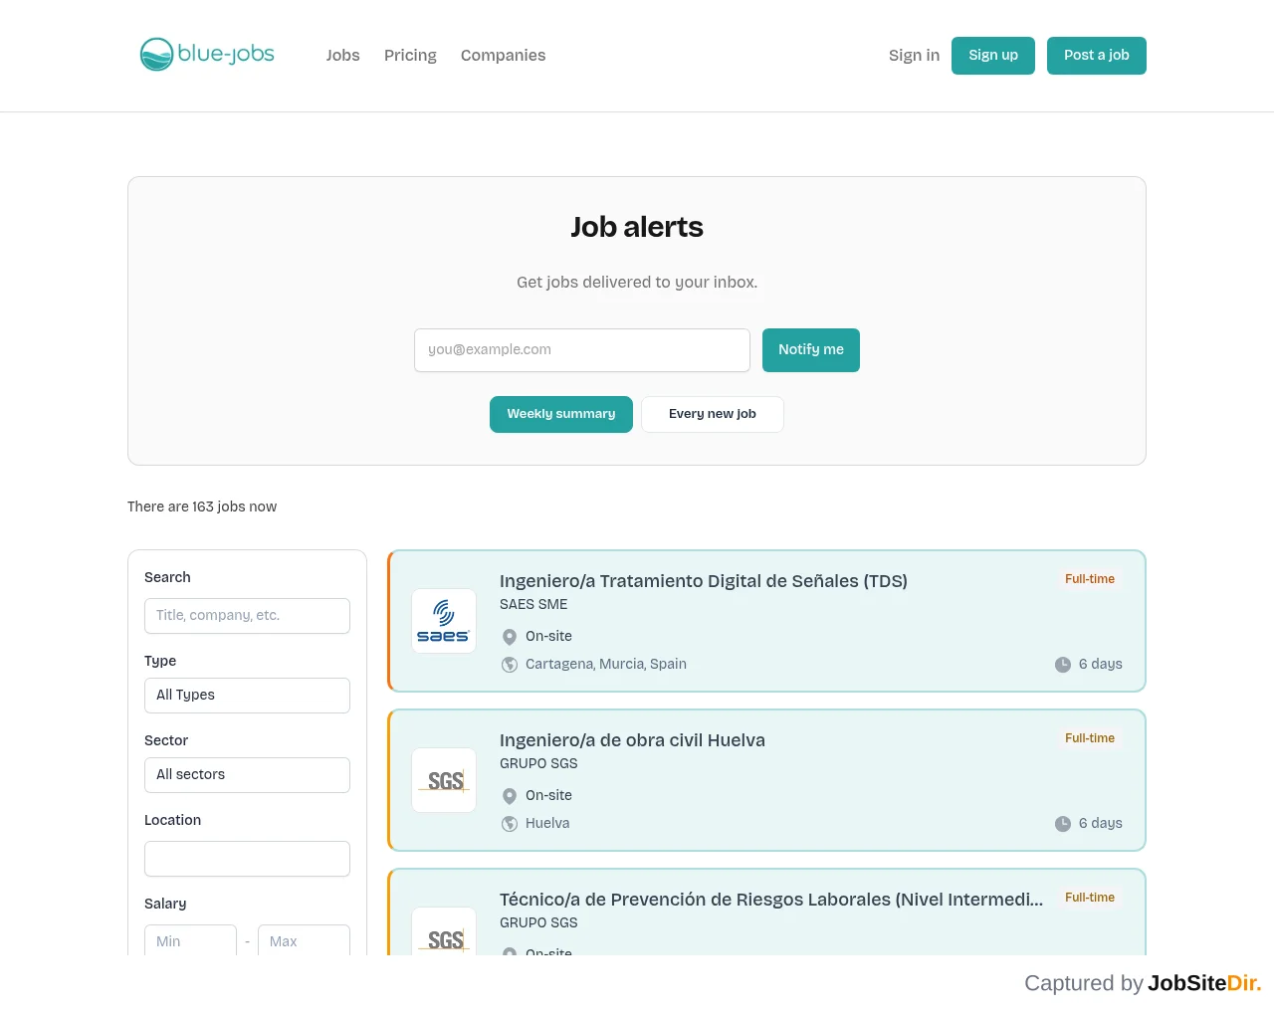Click globe icon beside Cartagena, Murcia, Spain
The width and height of the screenshot is (1274, 1013).
[x=510, y=665]
